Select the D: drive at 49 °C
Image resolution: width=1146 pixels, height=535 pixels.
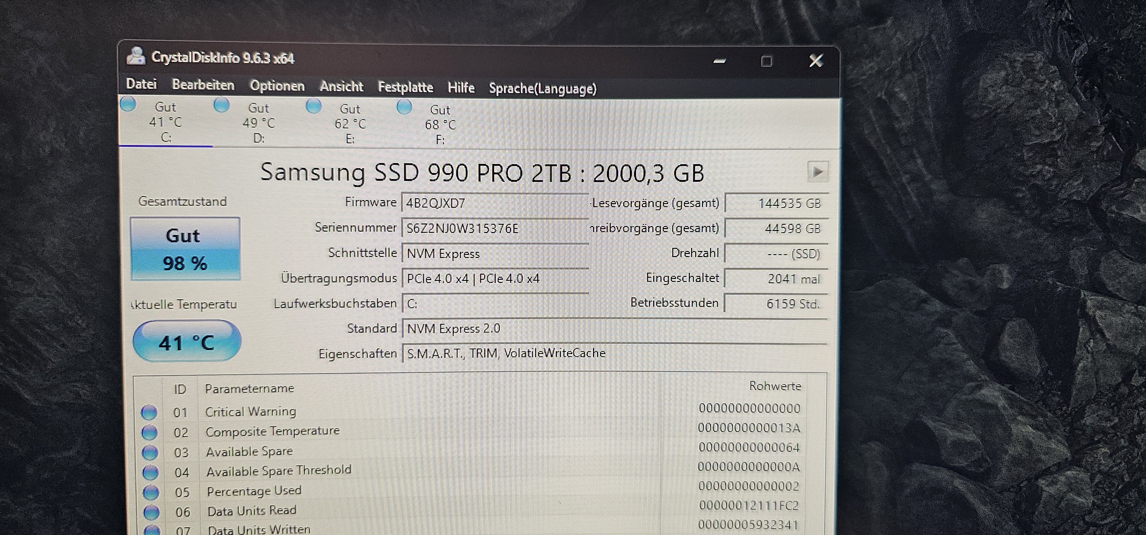tap(258, 123)
